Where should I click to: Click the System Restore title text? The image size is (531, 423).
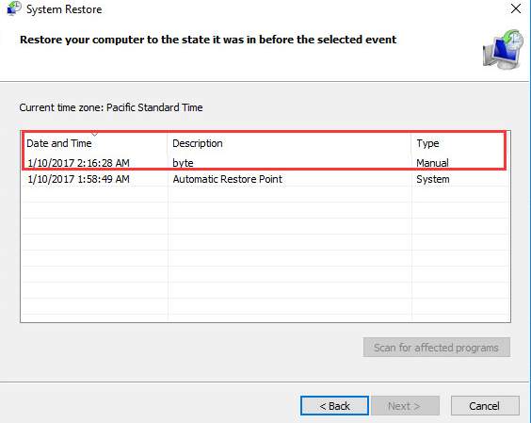64,9
